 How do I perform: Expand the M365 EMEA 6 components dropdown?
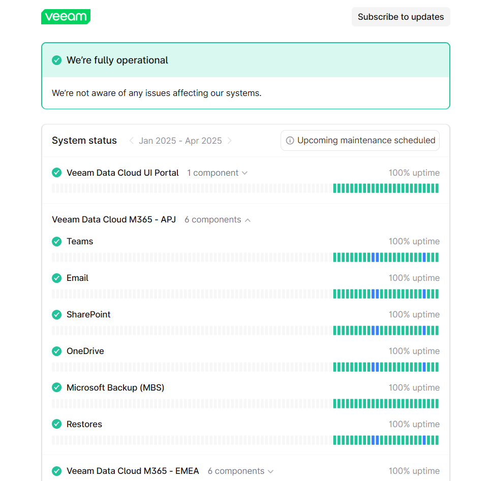[x=240, y=471]
